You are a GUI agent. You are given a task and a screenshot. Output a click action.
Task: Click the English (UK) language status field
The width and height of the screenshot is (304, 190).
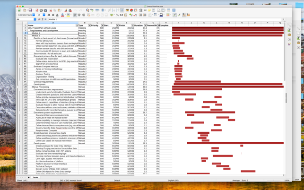click(x=173, y=181)
